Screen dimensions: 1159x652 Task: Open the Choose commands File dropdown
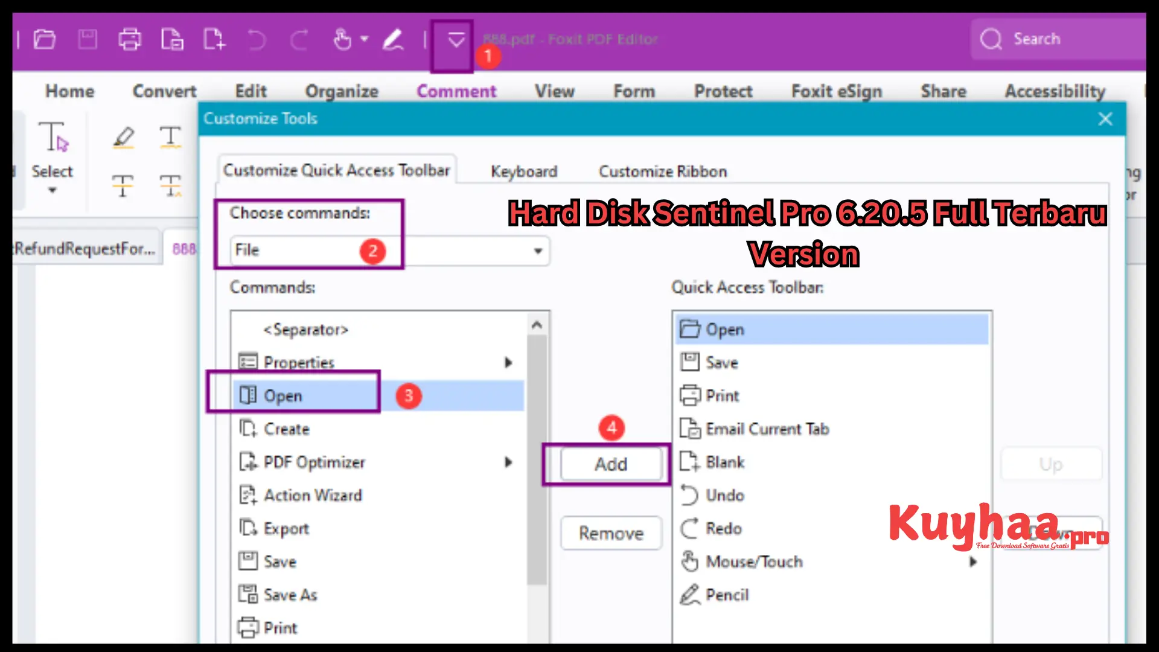coord(389,251)
